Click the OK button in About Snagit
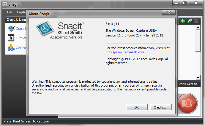 click(137, 107)
